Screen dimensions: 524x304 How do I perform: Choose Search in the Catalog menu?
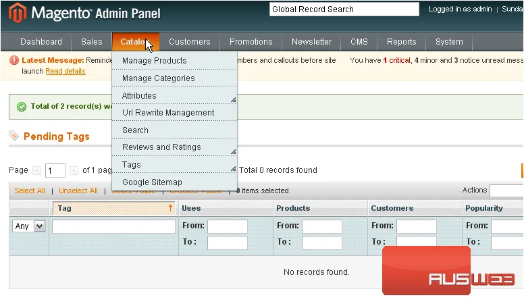coord(174,130)
